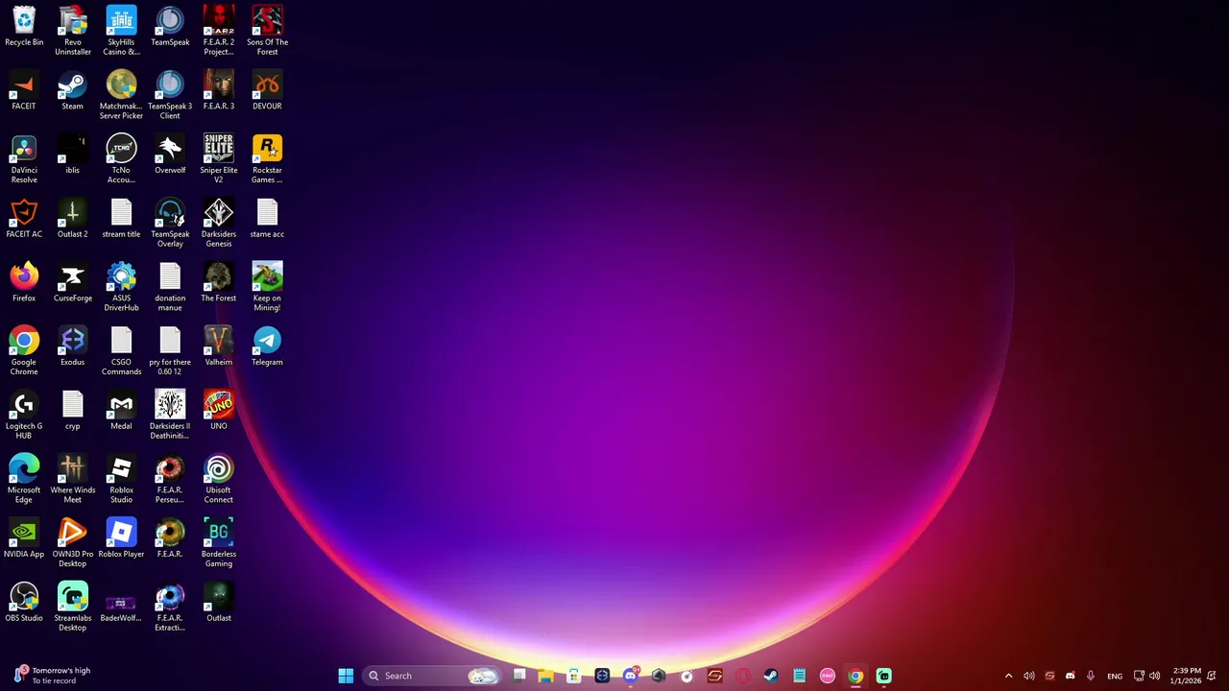Viewport: 1229px width, 691px height.
Task: Select the Medal desktop icon
Action: (121, 411)
